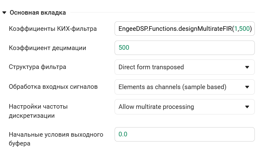This screenshot has width=256, height=158.
Task: Collapse the Основная вкладка section triangle
Action: click(x=4, y=13)
